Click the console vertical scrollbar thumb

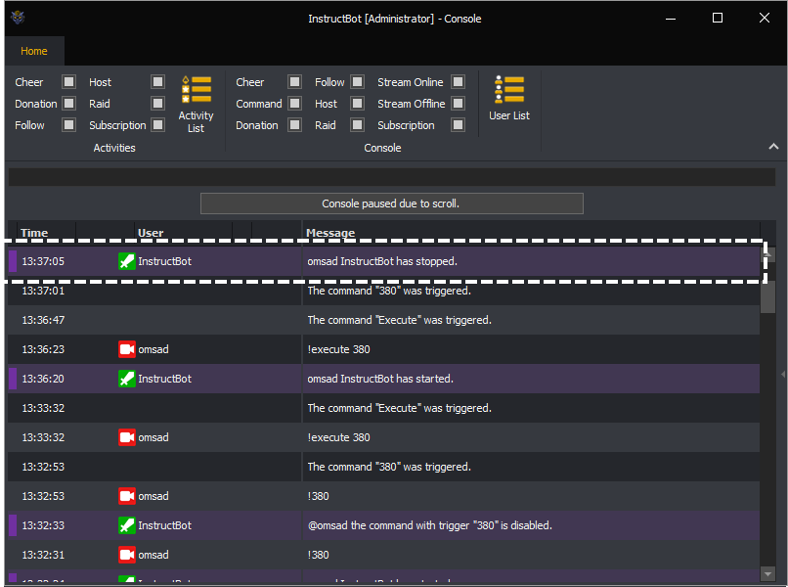[x=767, y=296]
